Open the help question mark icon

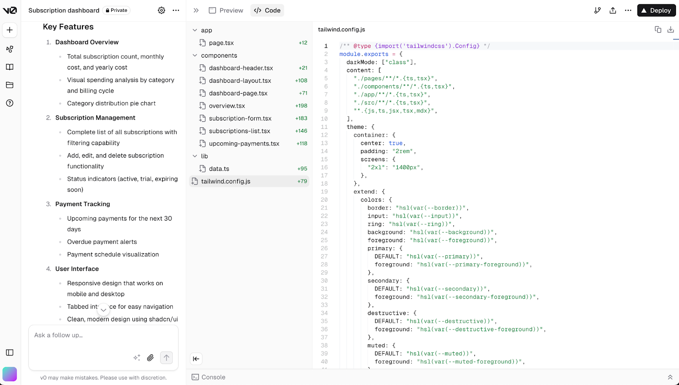(10, 103)
